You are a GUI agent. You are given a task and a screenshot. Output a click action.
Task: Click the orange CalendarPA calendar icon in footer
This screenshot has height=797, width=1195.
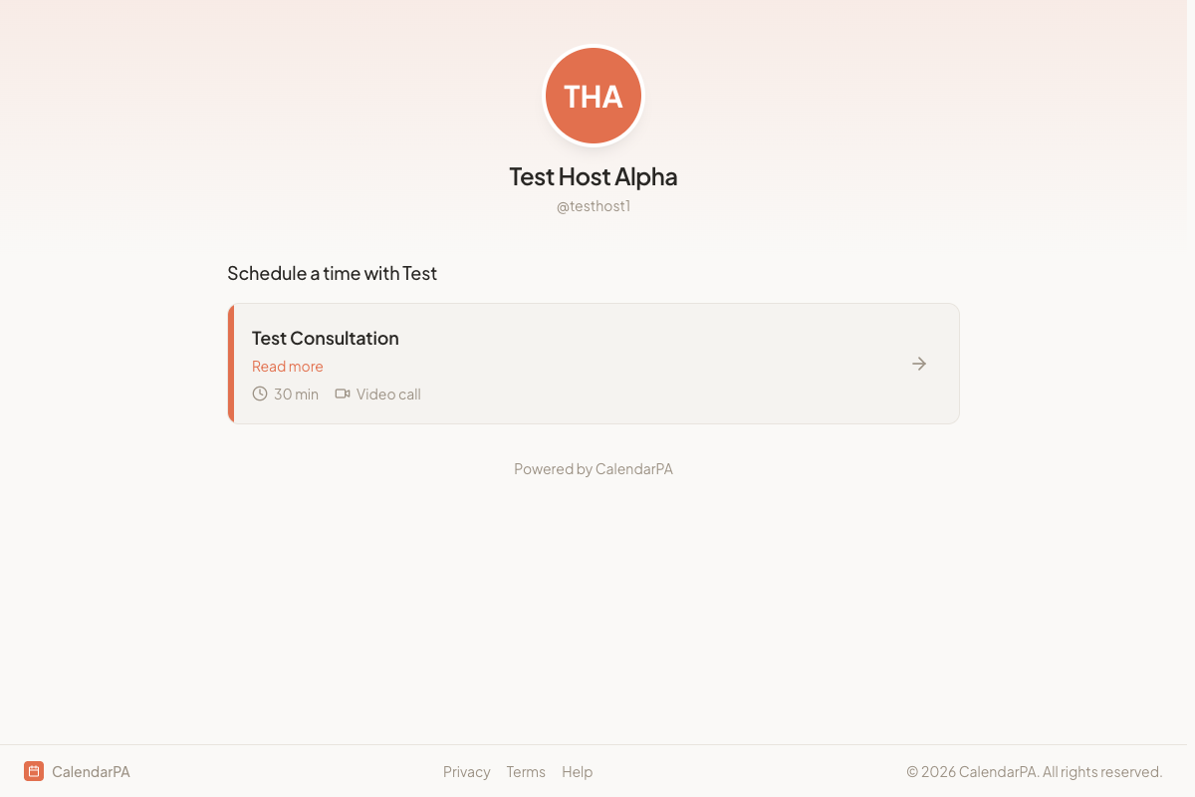(33, 771)
